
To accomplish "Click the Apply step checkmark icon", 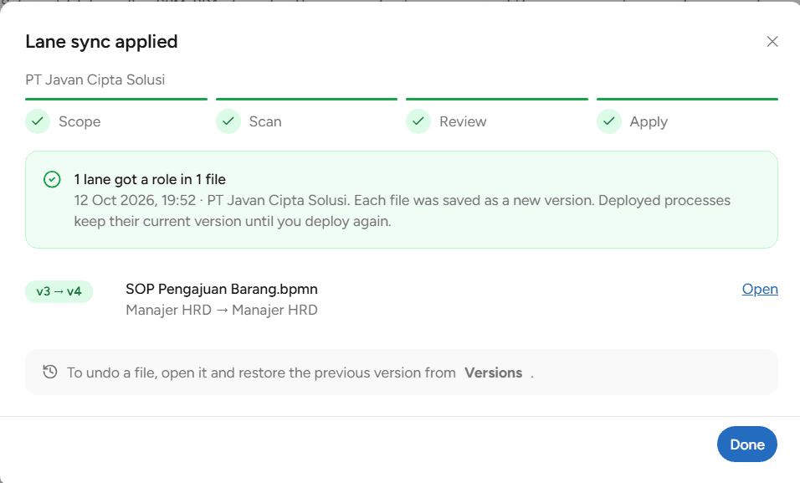I will pyautogui.click(x=609, y=121).
